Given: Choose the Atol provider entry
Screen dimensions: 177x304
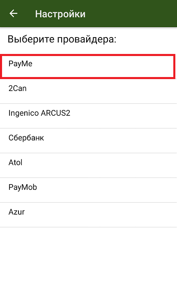Looking at the screenshot, I should 88,165.
